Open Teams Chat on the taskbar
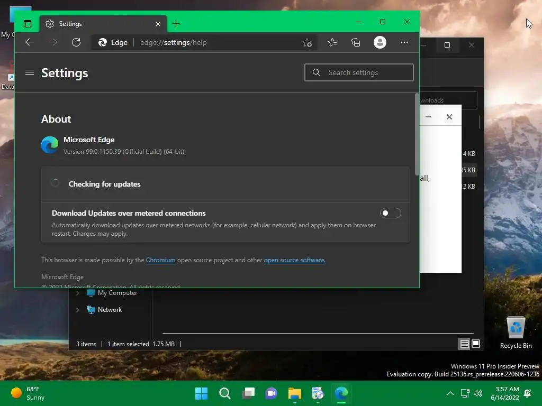 click(272, 393)
